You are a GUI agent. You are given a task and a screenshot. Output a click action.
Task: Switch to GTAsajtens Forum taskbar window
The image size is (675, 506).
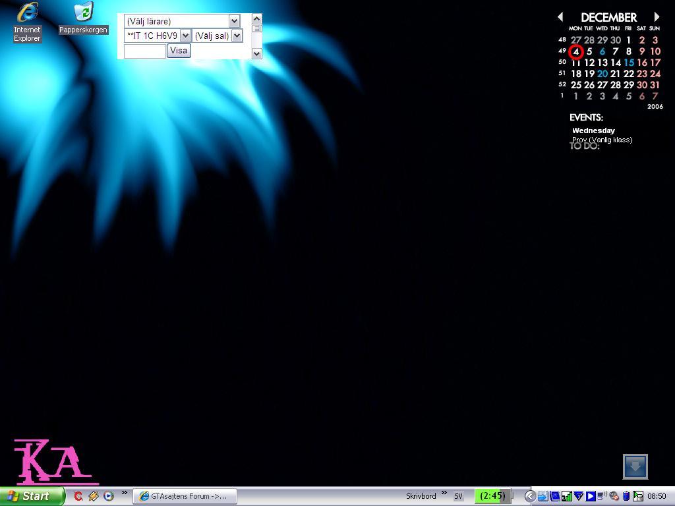click(x=185, y=496)
